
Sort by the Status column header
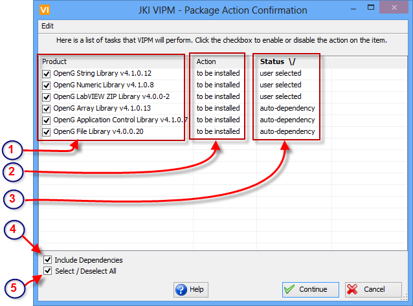(276, 61)
